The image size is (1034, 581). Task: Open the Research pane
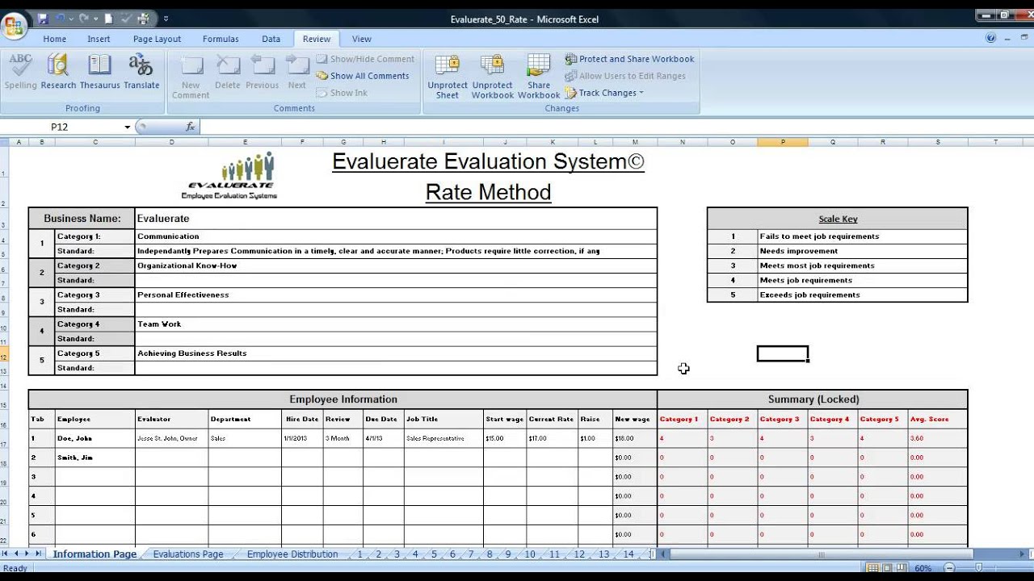click(x=58, y=72)
